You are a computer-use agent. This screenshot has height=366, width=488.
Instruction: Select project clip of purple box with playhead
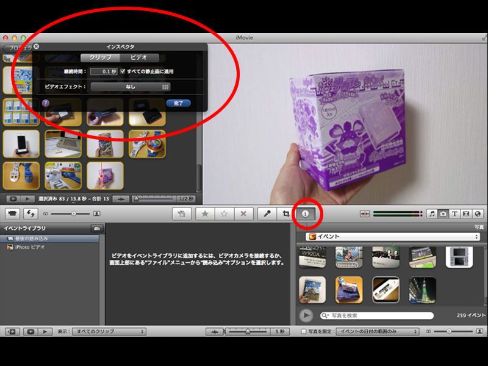[105, 176]
